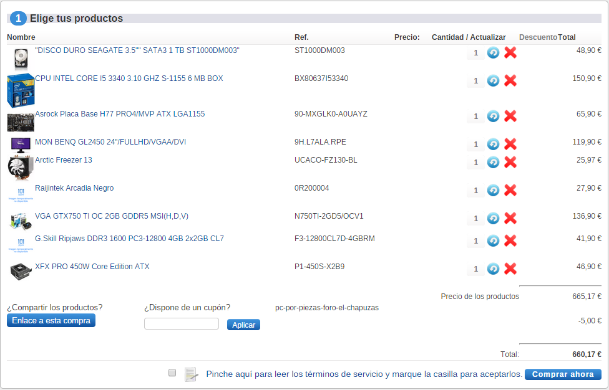Click quantity field for Asrock Placa Base
The height and width of the screenshot is (390, 609).
click(x=475, y=117)
